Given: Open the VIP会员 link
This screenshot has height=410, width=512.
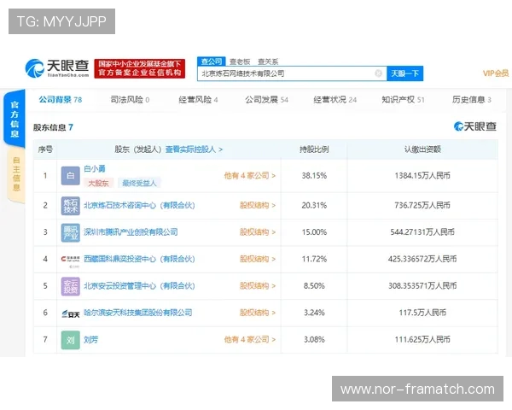Looking at the screenshot, I should click(496, 73).
